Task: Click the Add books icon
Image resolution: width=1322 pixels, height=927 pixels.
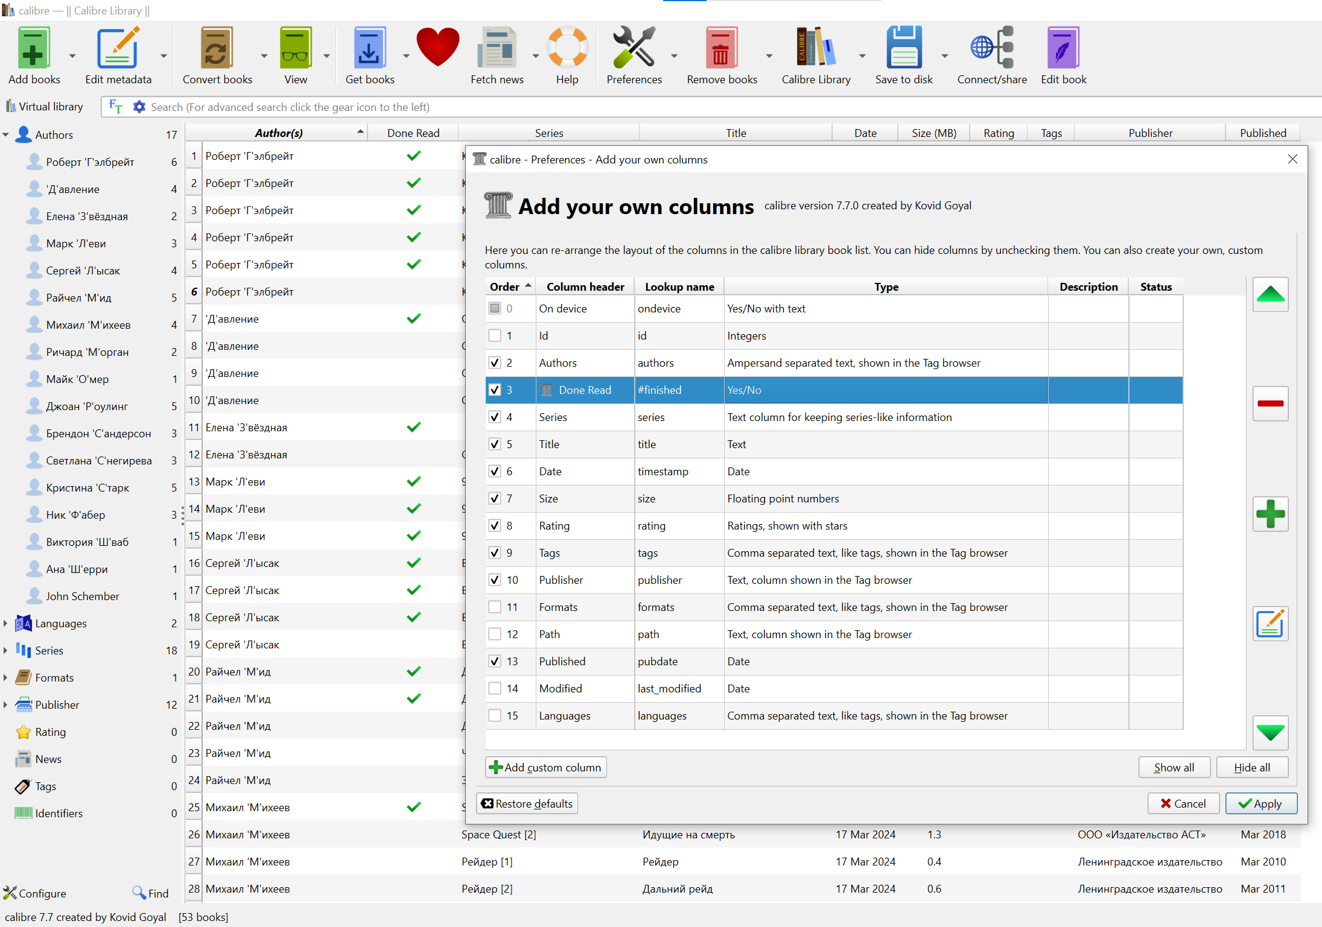Action: (34, 48)
